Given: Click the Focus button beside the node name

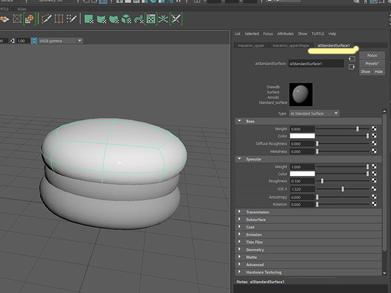Looking at the screenshot, I should click(x=372, y=56).
